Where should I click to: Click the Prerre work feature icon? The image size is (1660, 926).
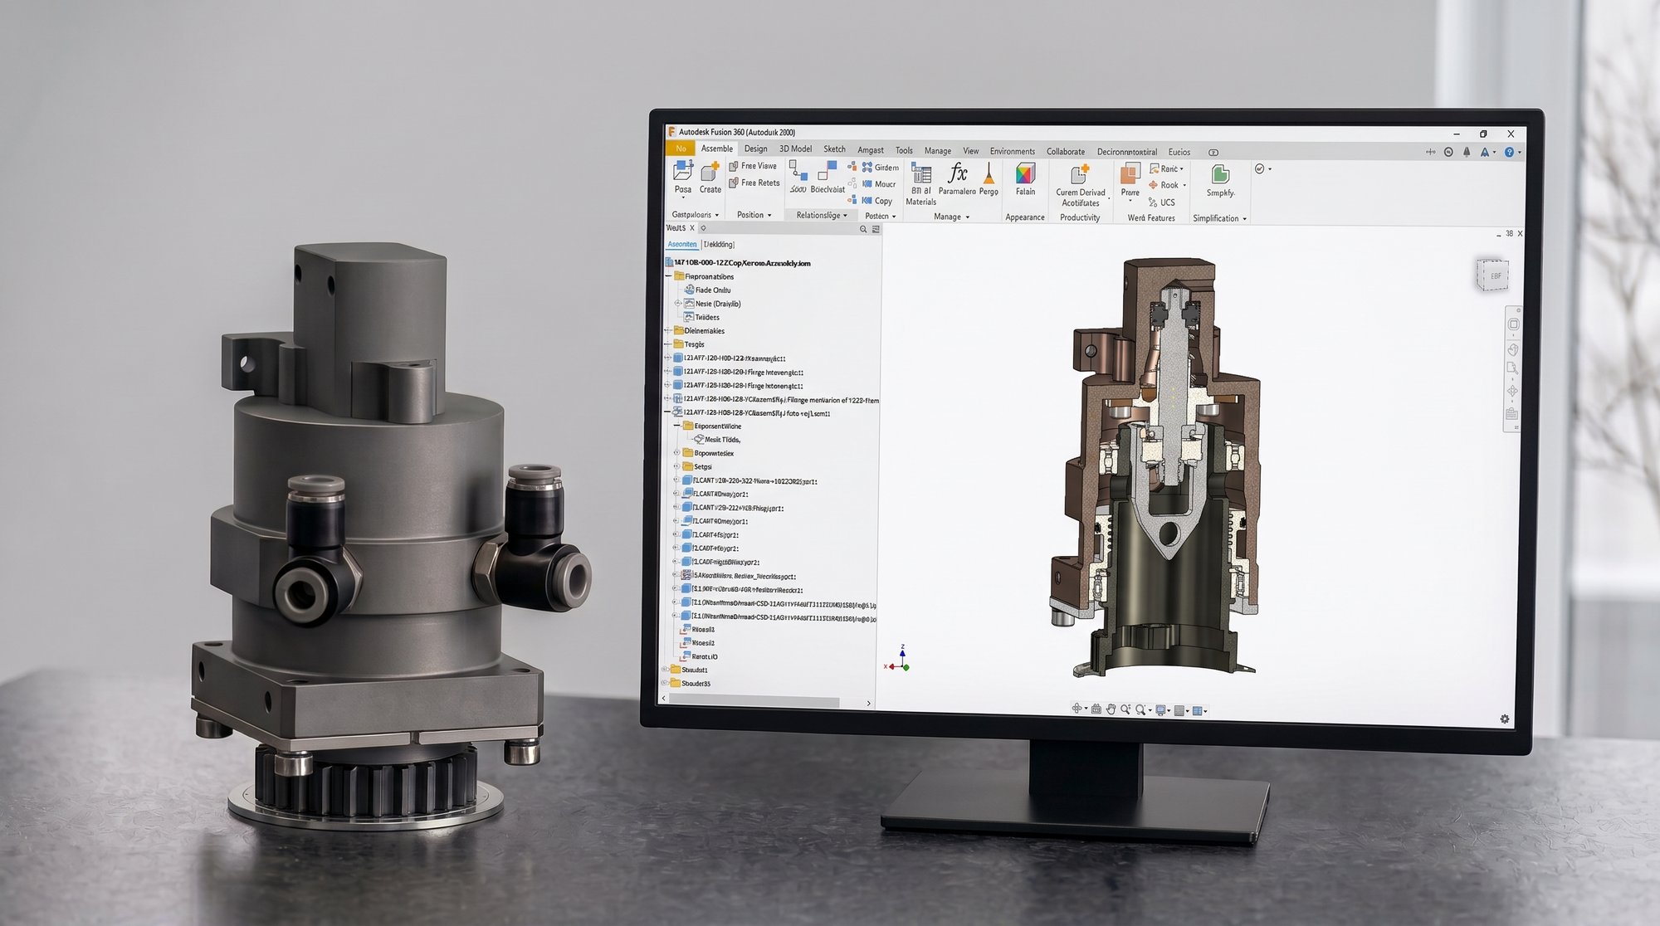1130,173
